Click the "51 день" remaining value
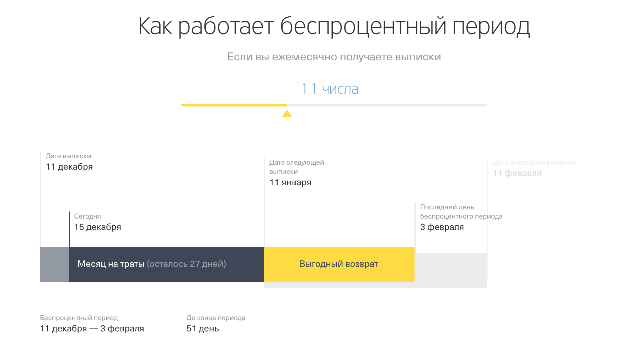The height and width of the screenshot is (352, 625). click(x=203, y=329)
